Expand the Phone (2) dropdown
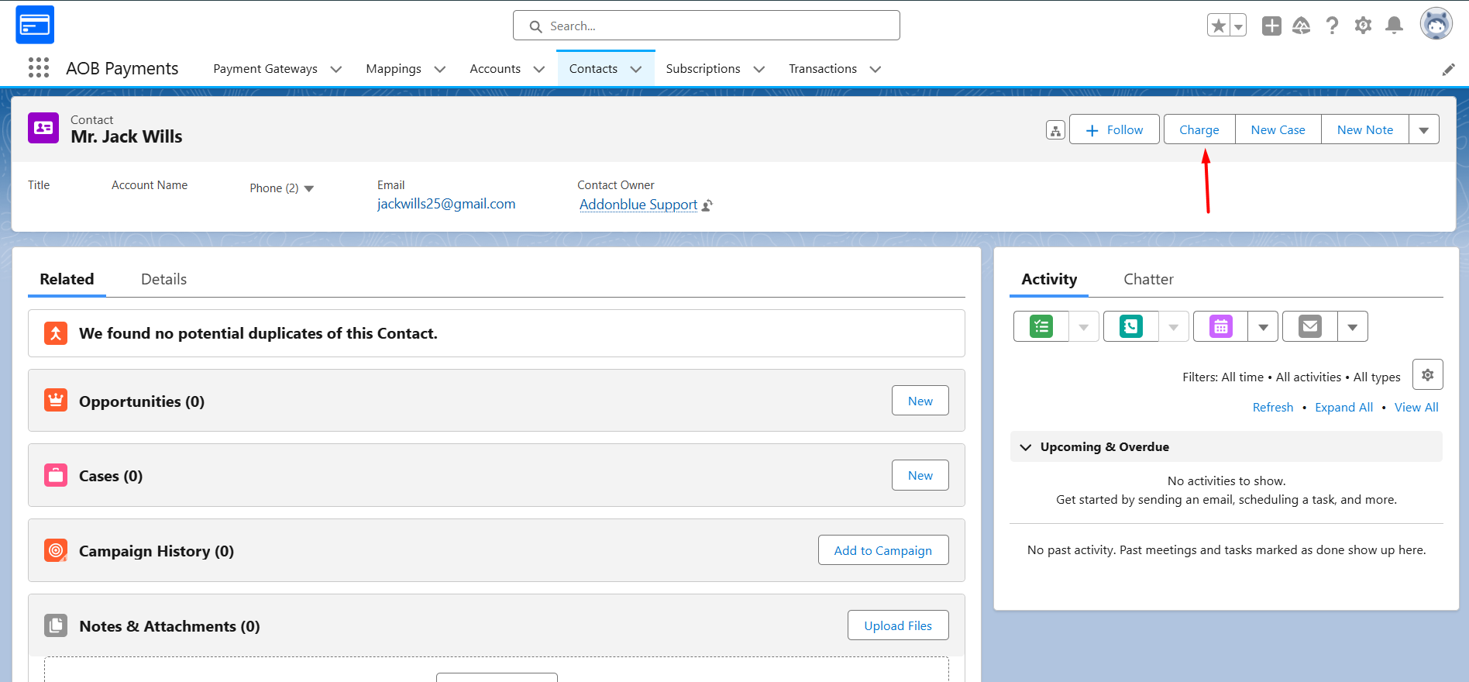The width and height of the screenshot is (1469, 682). (309, 188)
